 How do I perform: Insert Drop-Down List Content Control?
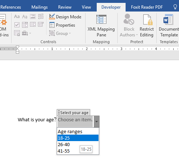pos(33,24)
